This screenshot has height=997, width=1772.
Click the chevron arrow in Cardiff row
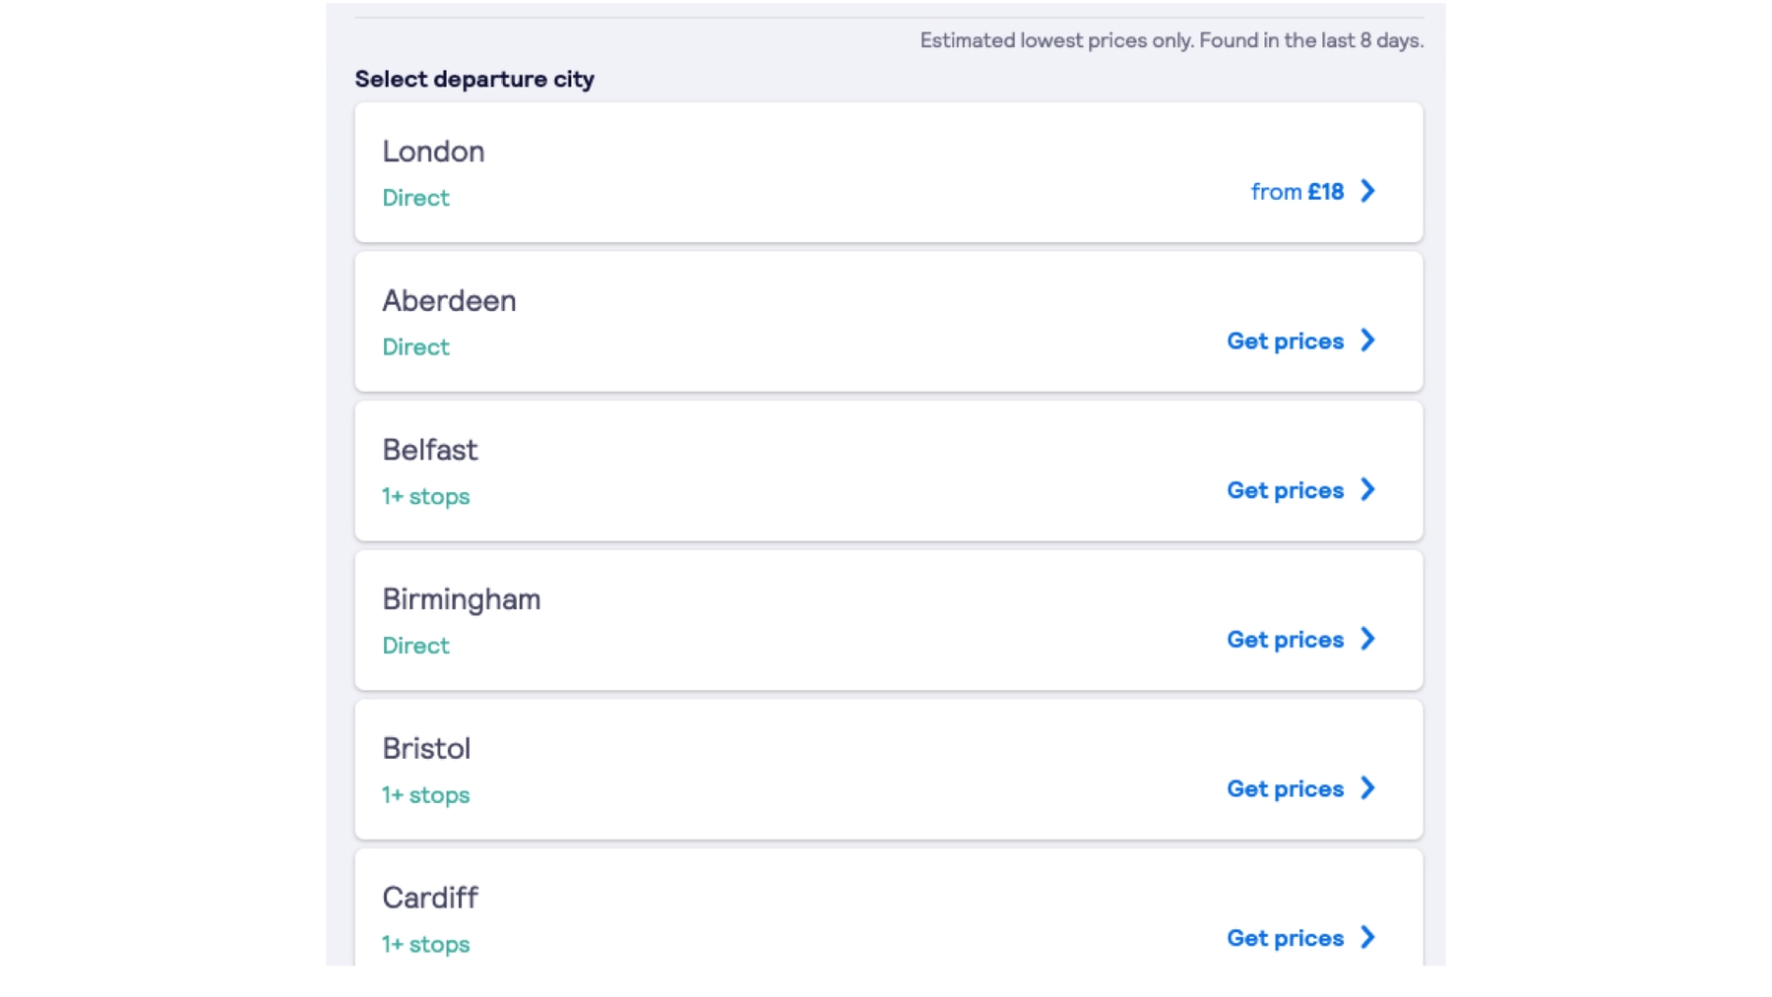point(1367,938)
